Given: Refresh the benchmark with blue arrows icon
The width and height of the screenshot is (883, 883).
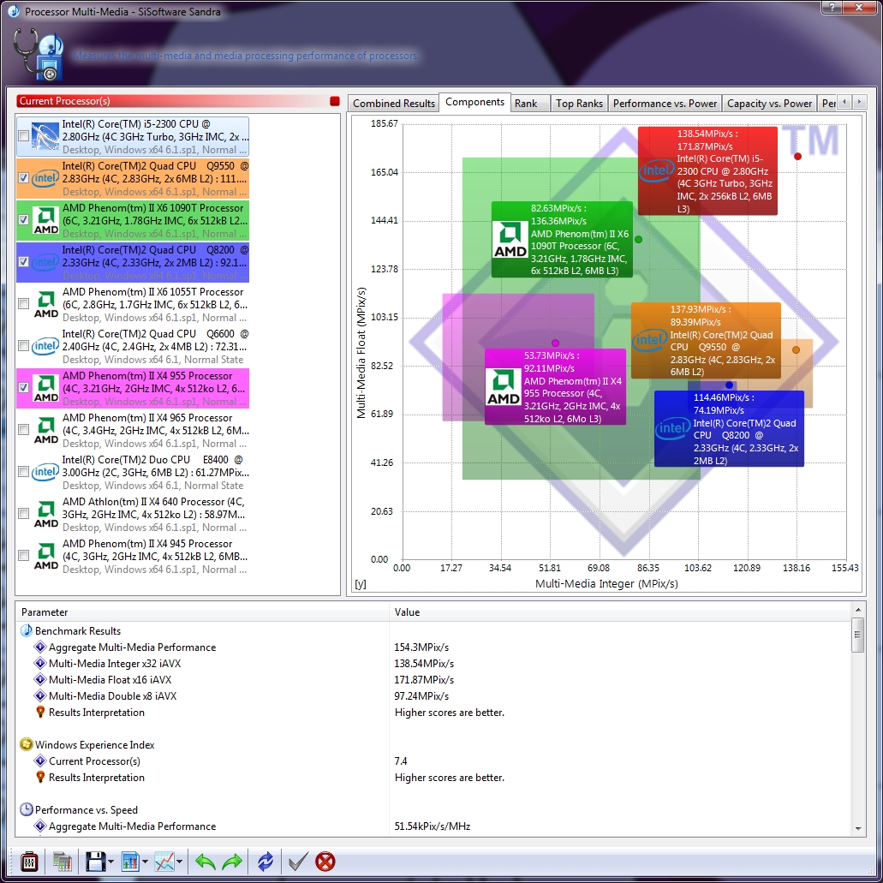Looking at the screenshot, I should tap(265, 862).
